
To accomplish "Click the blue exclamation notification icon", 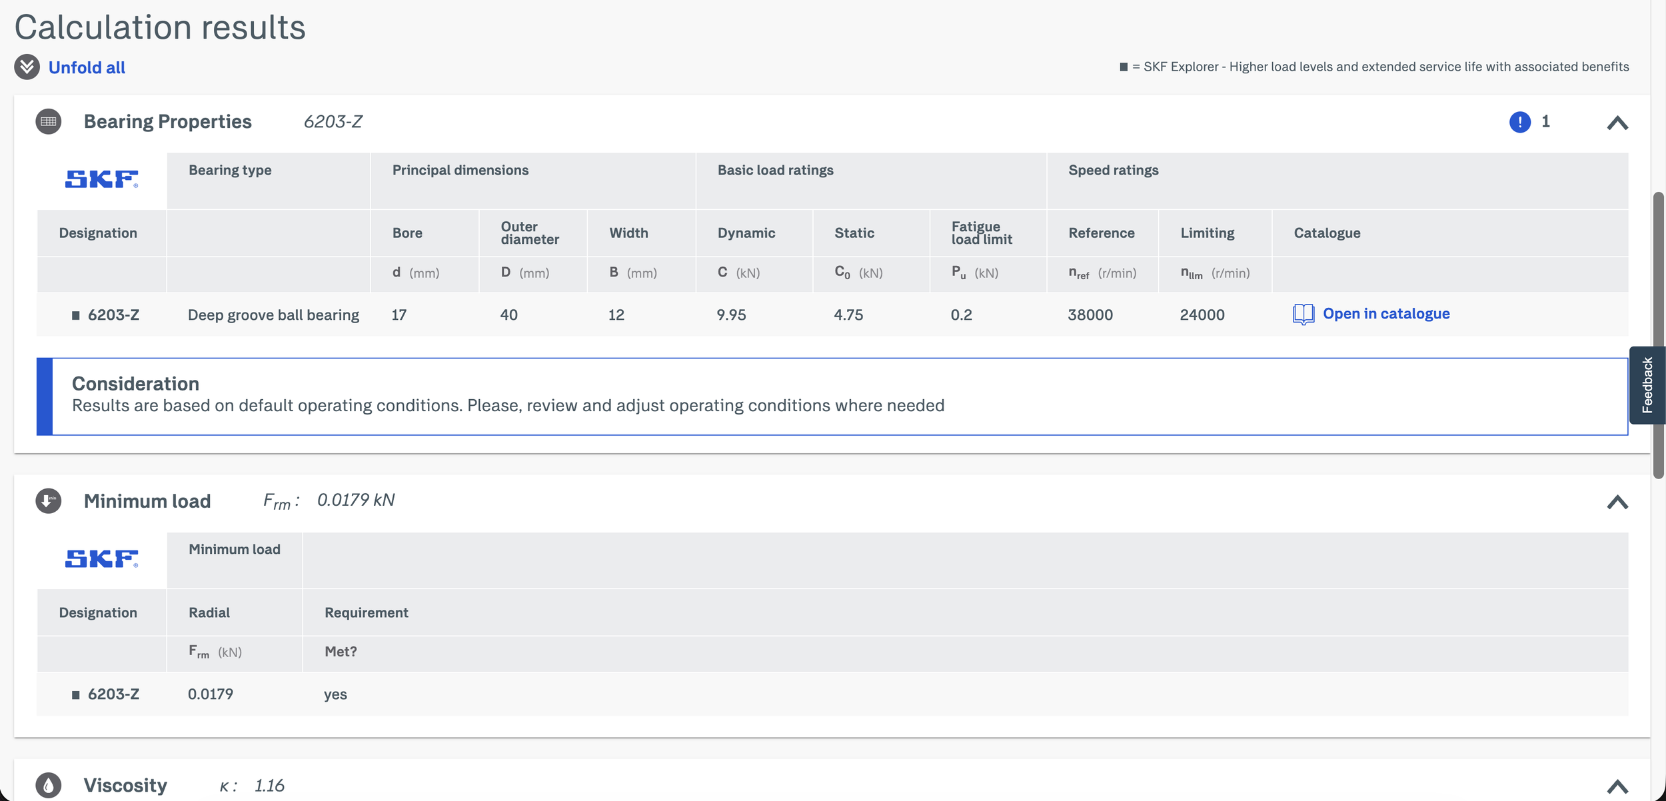I will (1519, 122).
